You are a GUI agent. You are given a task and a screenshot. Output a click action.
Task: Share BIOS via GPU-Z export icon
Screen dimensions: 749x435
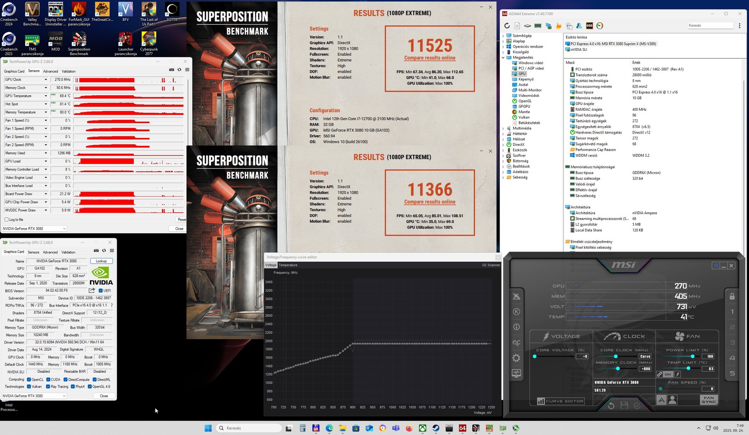coord(92,290)
